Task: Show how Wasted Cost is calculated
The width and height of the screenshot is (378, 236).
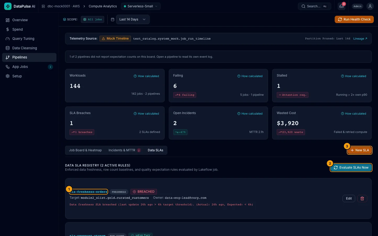Action: (354, 114)
